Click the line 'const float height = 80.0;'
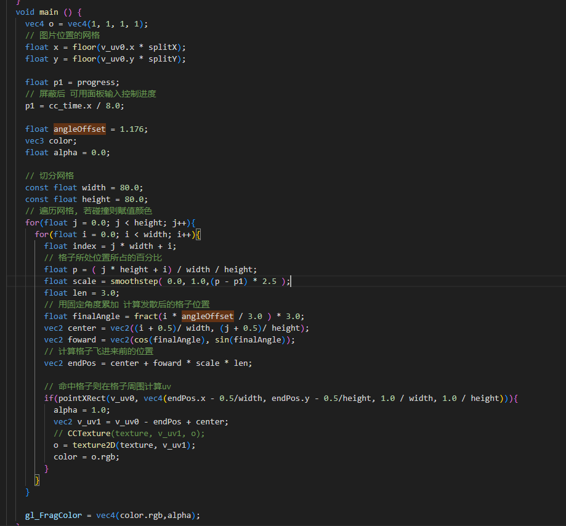The width and height of the screenshot is (566, 526). click(x=87, y=200)
